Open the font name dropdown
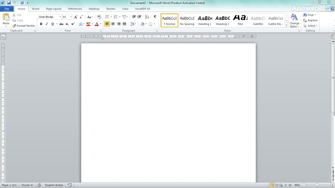 60,17
